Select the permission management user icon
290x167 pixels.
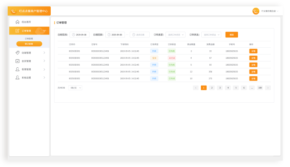[x=17, y=69]
